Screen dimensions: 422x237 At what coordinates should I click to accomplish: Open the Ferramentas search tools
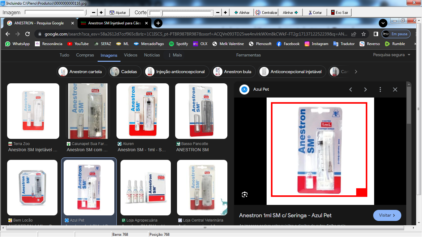pyautogui.click(x=249, y=55)
